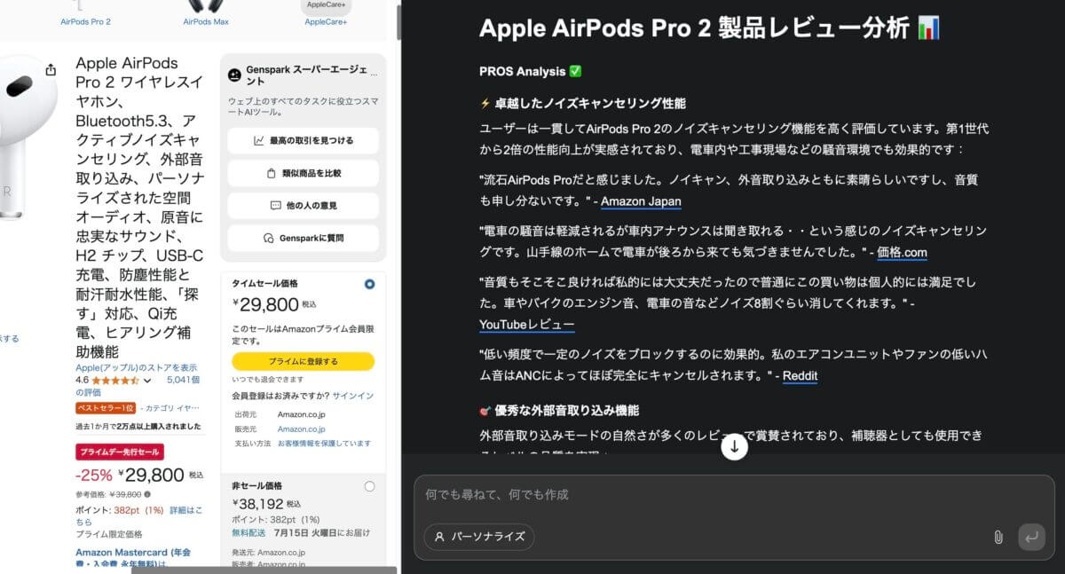Open the Amazon Japan source link

point(641,201)
